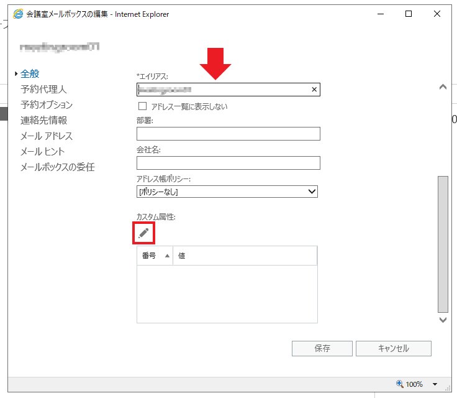Open the メール ヒント section

click(42, 152)
